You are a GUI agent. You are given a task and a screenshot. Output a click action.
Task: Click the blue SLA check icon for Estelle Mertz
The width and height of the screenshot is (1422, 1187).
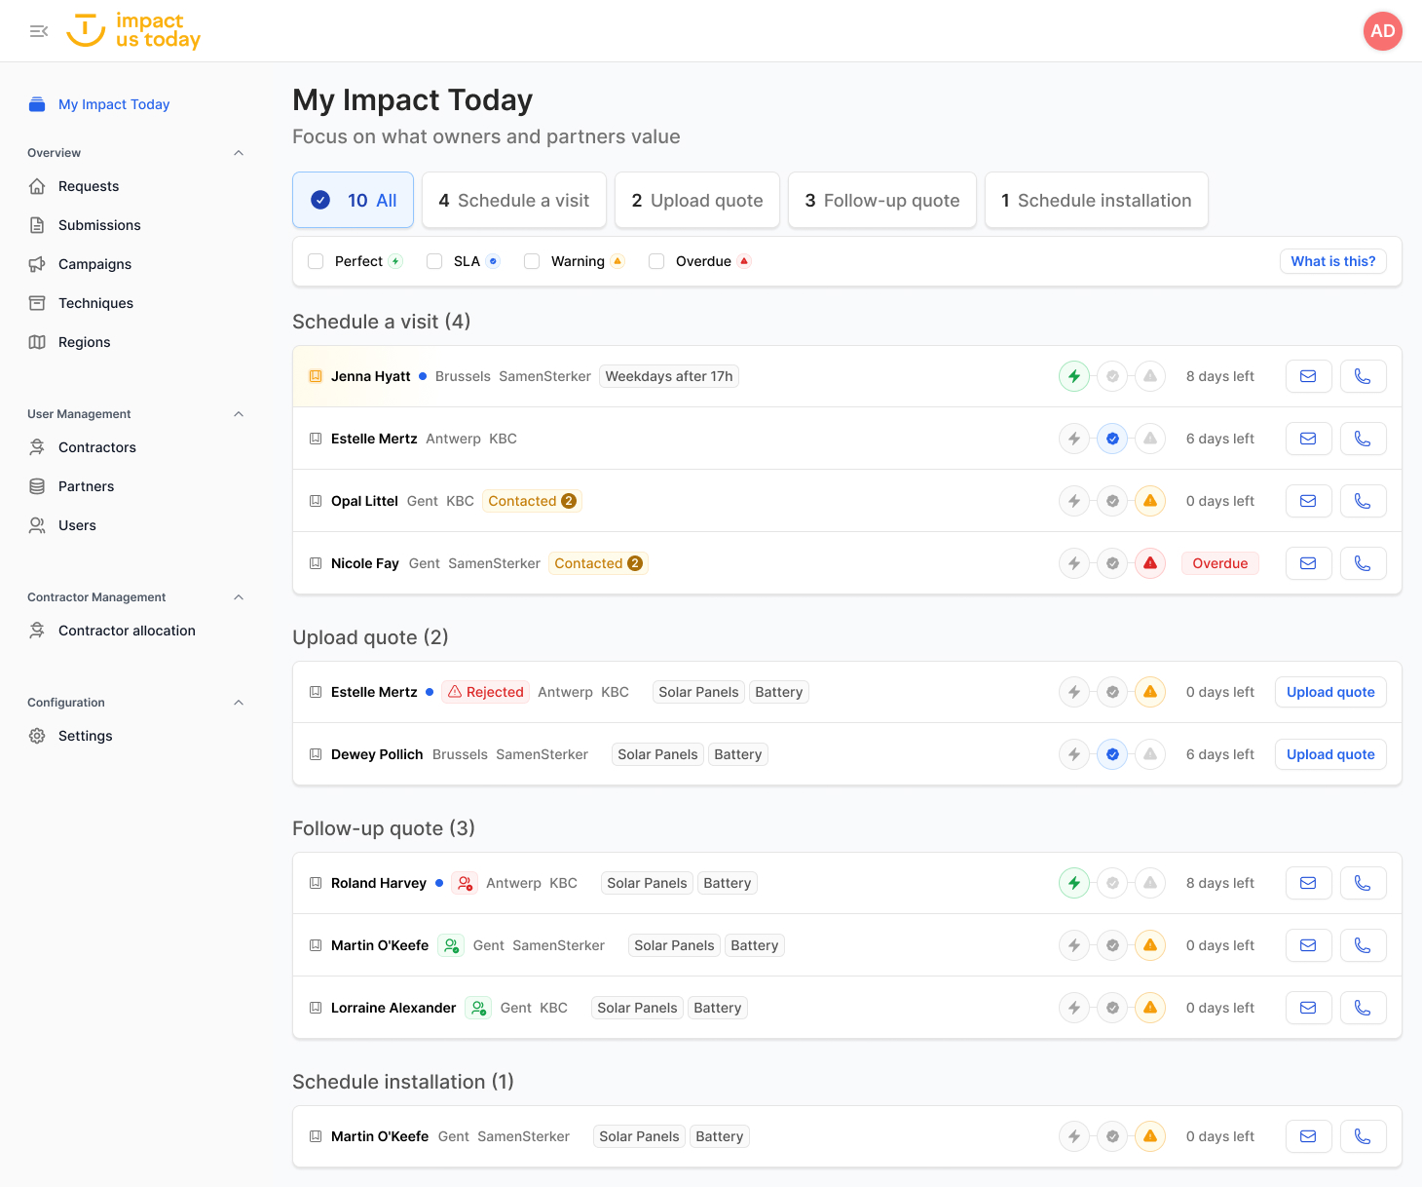1112,439
